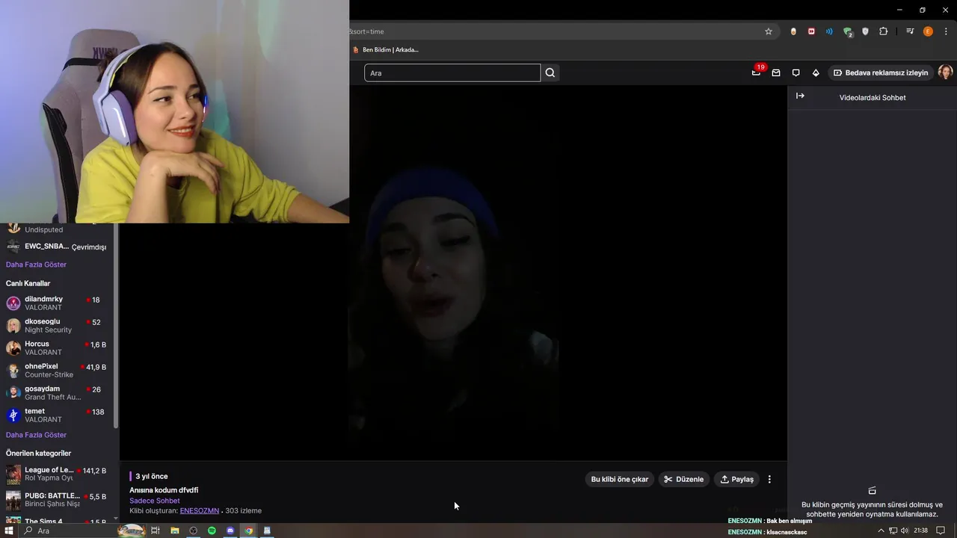Open the dilandmrky live channel
The width and height of the screenshot is (957, 538).
click(57, 303)
